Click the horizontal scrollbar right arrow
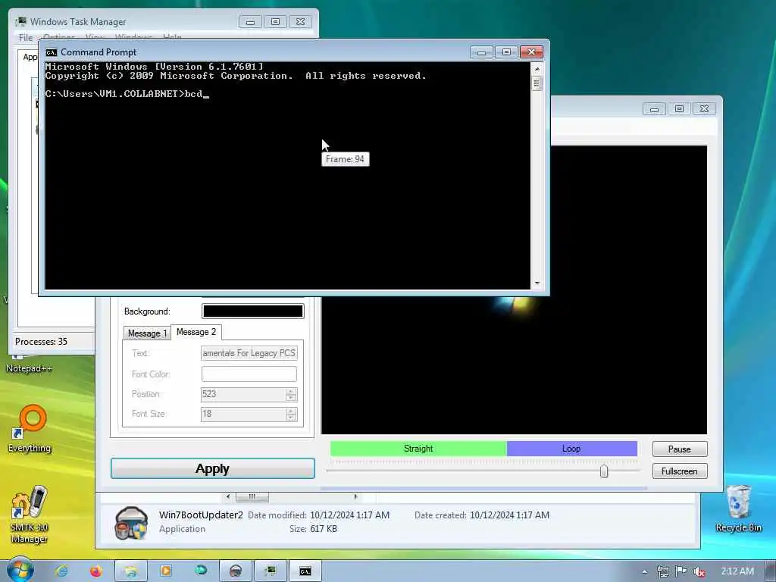Screen dimensions: 776x582 (355, 496)
